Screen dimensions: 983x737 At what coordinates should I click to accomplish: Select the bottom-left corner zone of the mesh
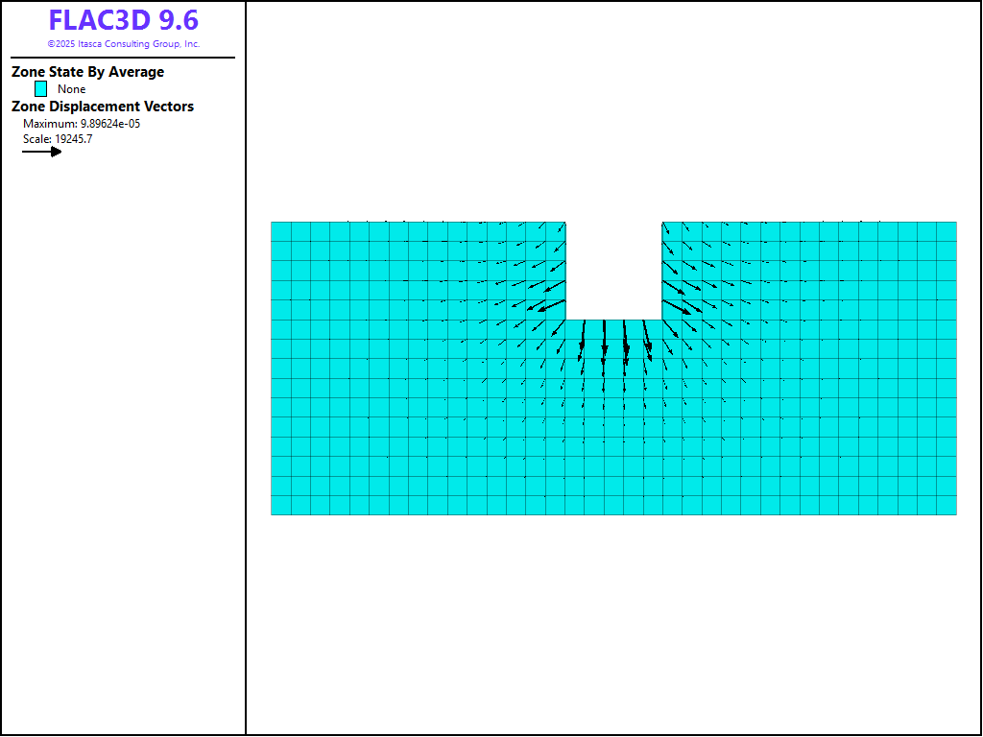point(280,506)
